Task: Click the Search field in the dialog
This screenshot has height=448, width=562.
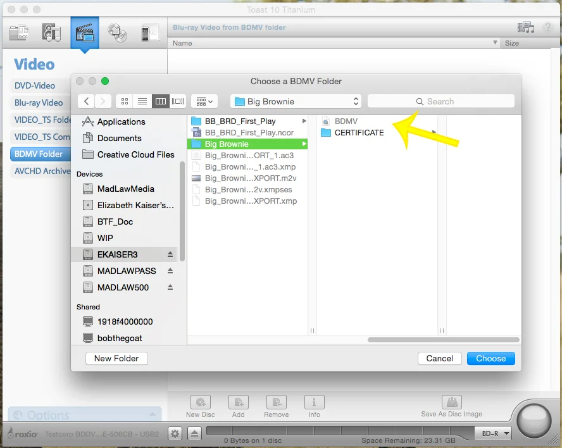Action: point(441,101)
